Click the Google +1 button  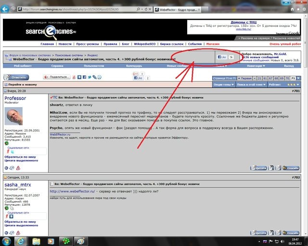(x=136, y=74)
